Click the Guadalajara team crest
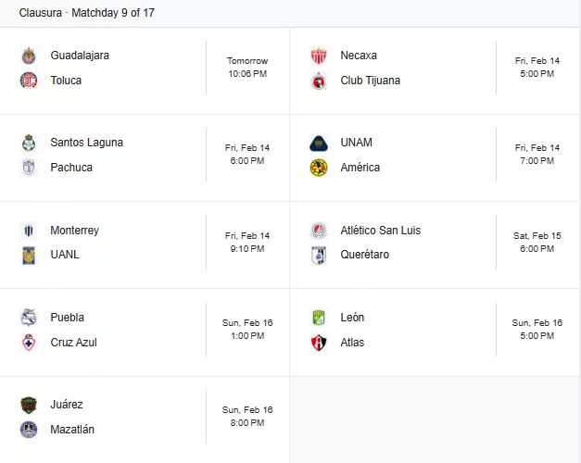Screen dimensions: 581x463 29,56
